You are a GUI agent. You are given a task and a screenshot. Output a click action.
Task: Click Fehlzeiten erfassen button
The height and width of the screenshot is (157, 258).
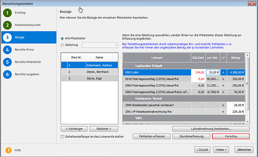152,136
